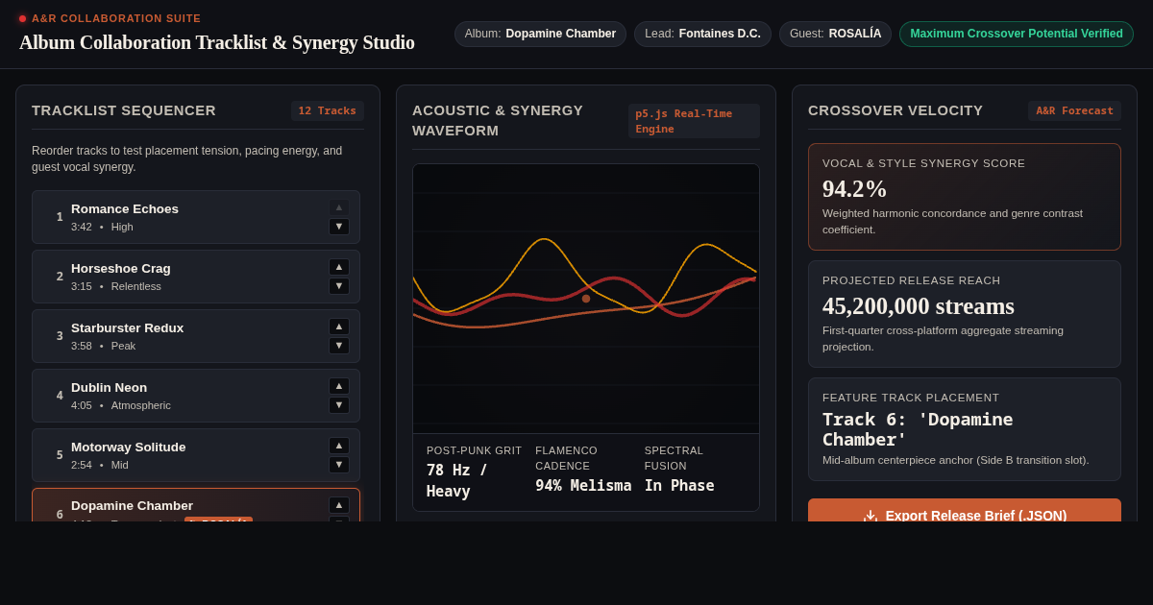
Task: Click the Spectral Fusion label
Action: [675, 458]
